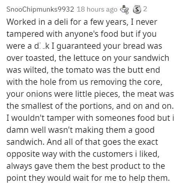Click the award count '2'
The height and width of the screenshot is (187, 181).
coord(145,9)
